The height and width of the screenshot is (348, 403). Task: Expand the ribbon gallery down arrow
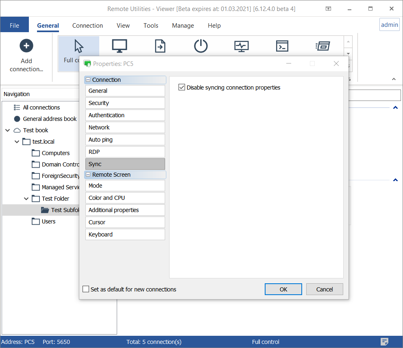point(348,54)
